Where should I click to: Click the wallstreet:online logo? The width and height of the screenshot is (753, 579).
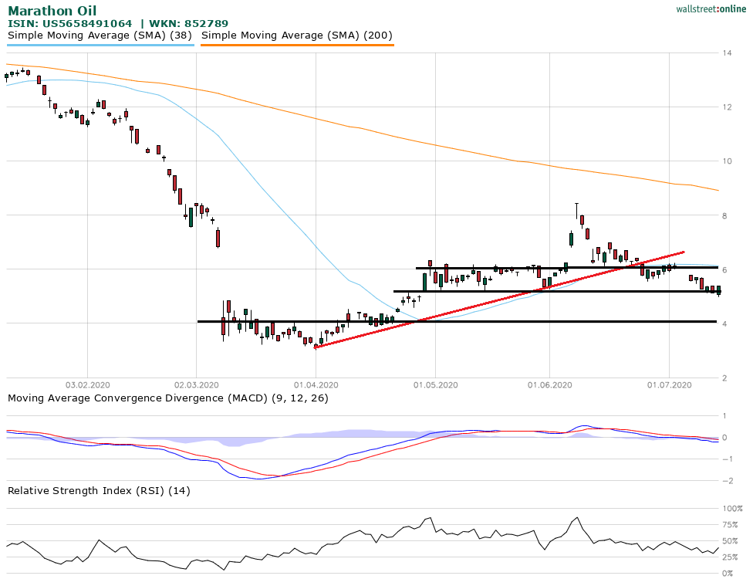[x=704, y=8]
